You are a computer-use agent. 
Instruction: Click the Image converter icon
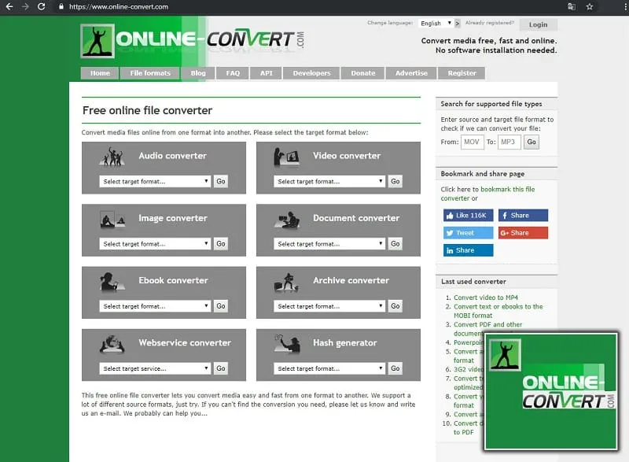[x=112, y=219]
